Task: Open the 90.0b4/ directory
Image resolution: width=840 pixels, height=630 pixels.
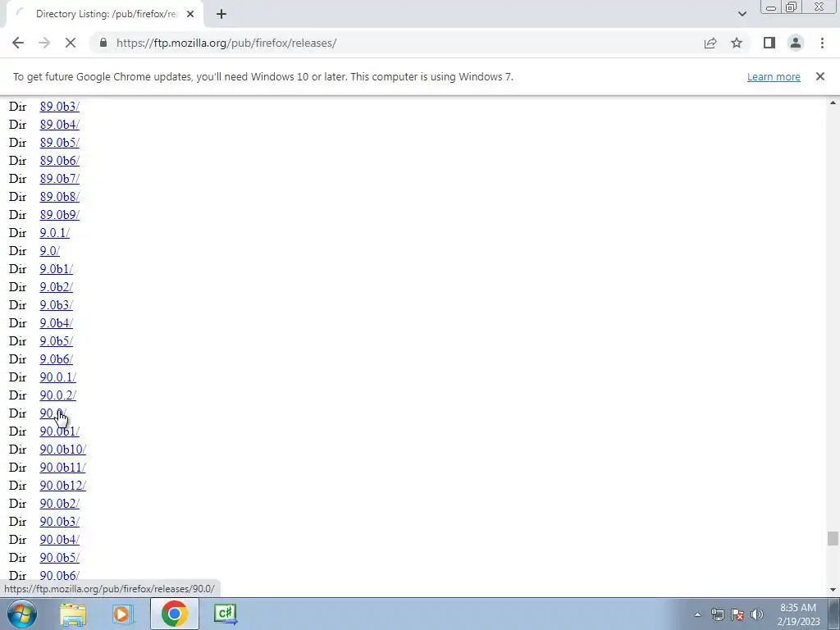Action: tap(59, 539)
